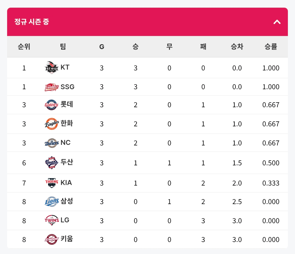
Task: Sort by the 승차 column header
Action: [237, 47]
